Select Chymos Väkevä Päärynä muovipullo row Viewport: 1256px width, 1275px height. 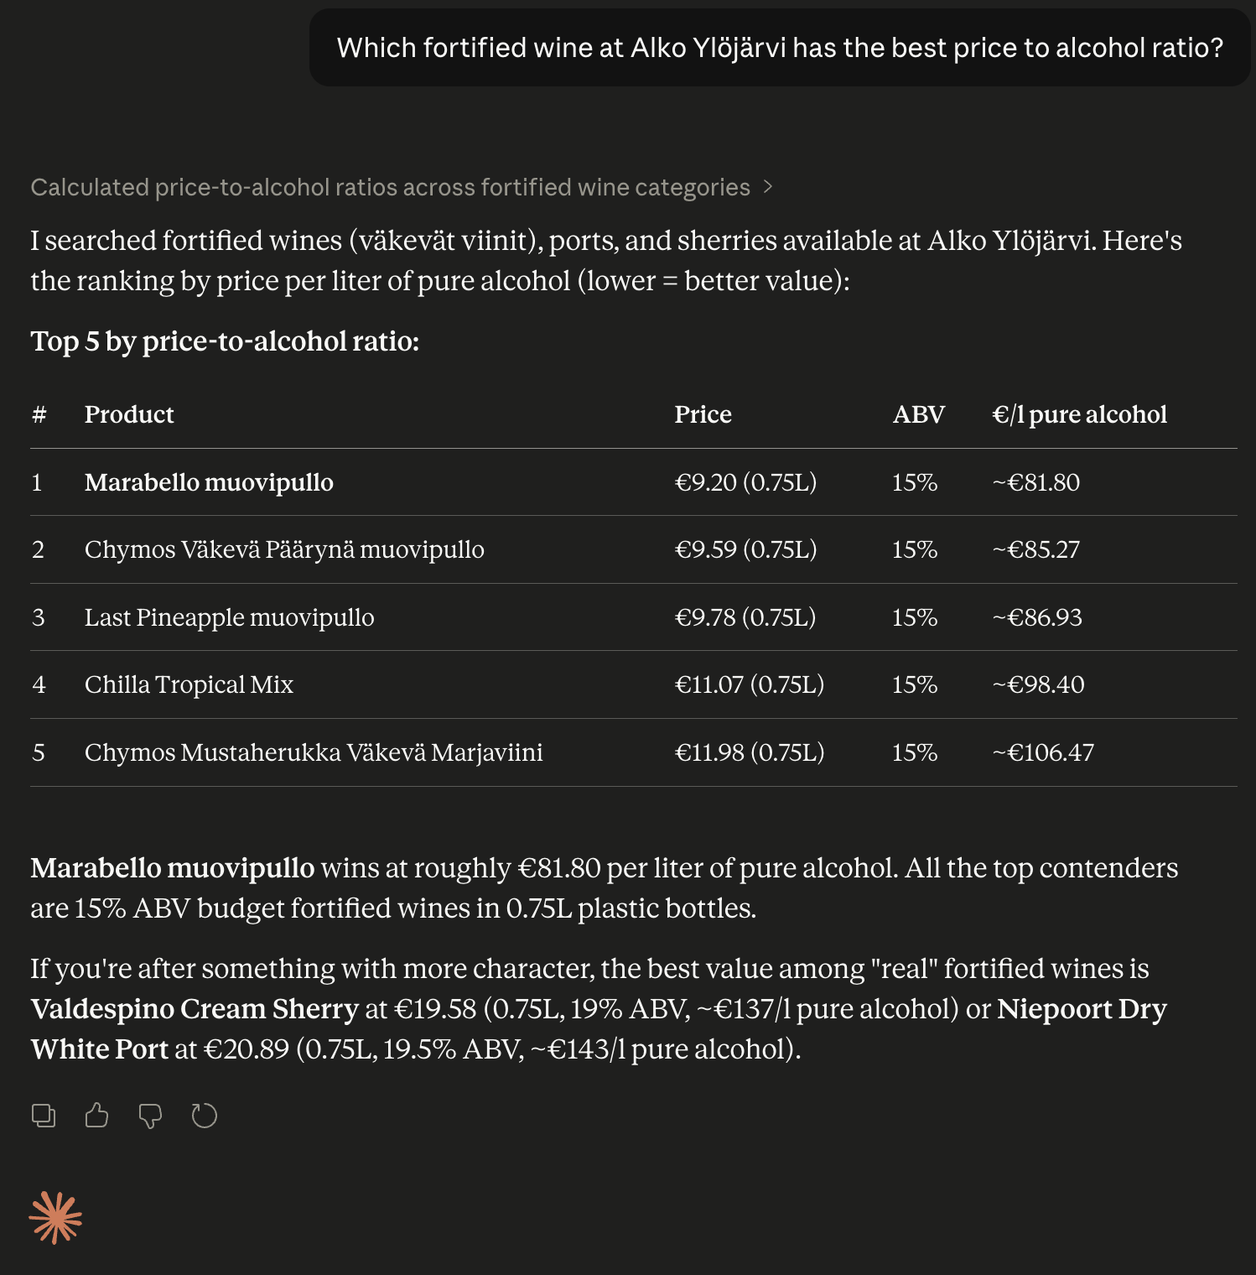click(x=634, y=549)
